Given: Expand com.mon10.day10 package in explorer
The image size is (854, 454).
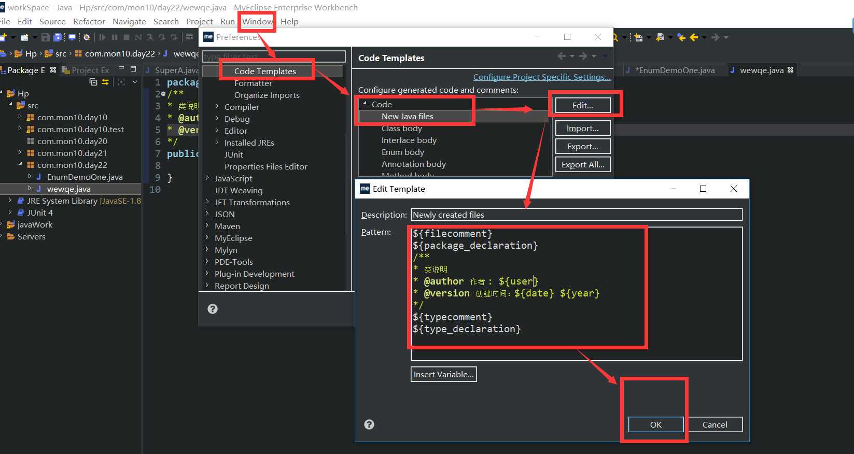Looking at the screenshot, I should 20,117.
